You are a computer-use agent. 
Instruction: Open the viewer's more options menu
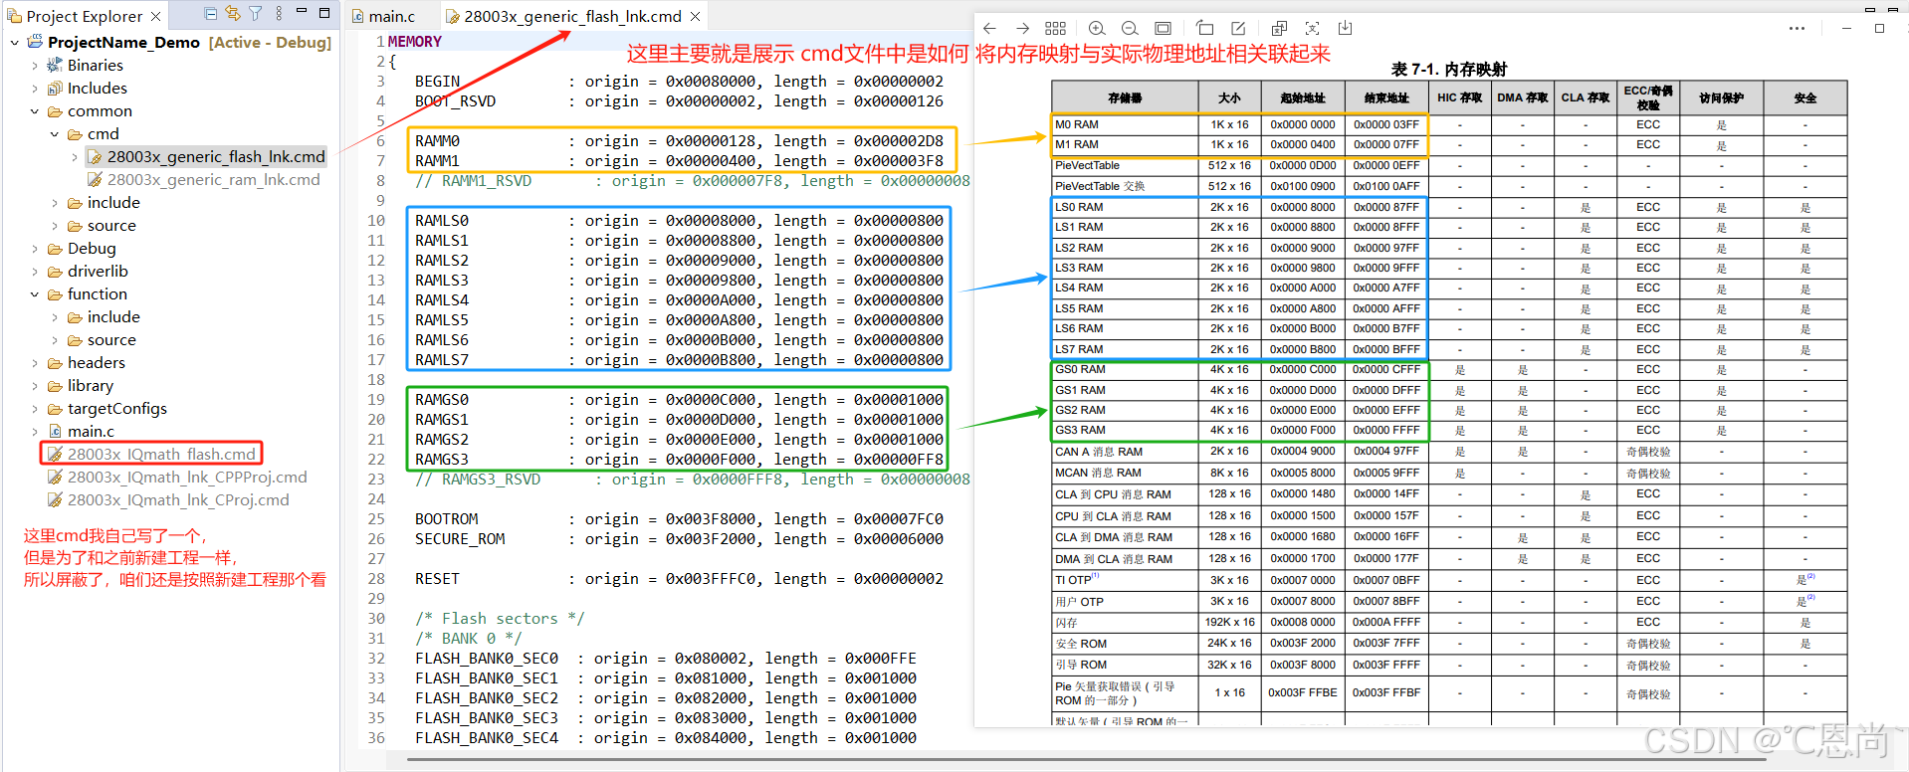[x=1797, y=28]
